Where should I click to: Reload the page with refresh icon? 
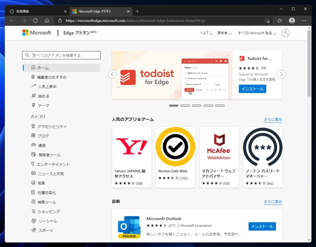[x=35, y=21]
